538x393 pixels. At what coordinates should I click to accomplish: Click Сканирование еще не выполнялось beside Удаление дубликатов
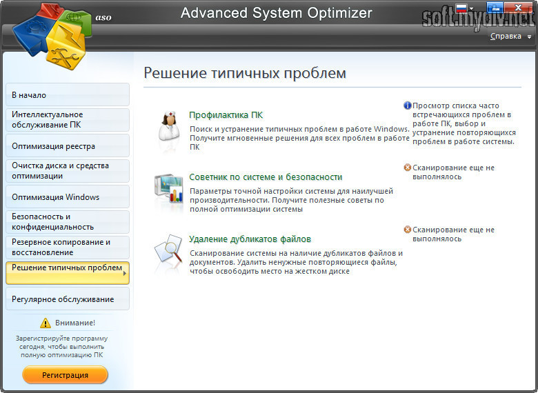pyautogui.click(x=453, y=234)
